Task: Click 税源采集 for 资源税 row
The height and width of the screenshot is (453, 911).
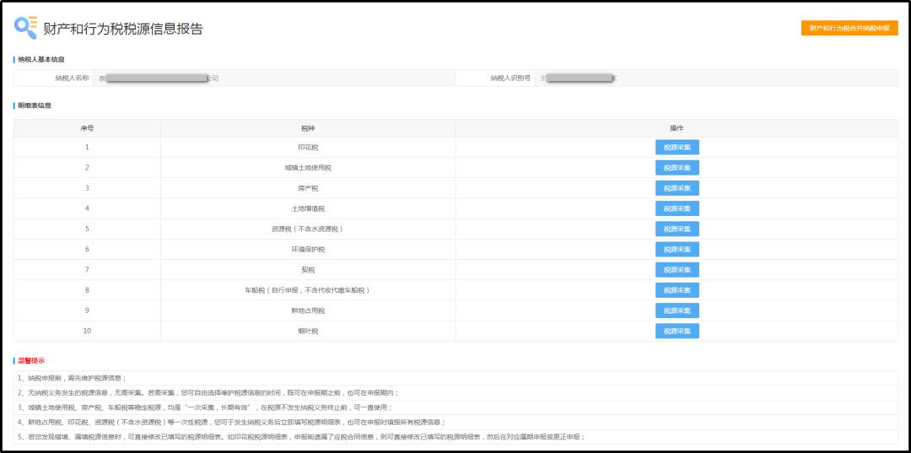Action: click(x=677, y=229)
